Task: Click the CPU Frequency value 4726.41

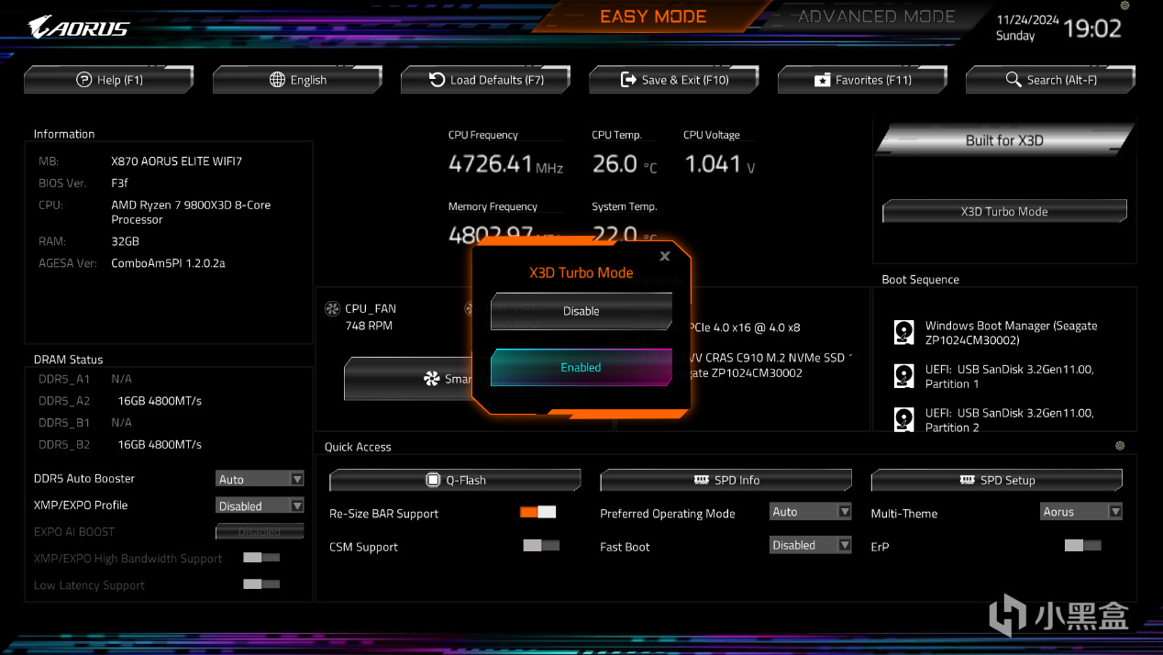Action: pos(491,163)
